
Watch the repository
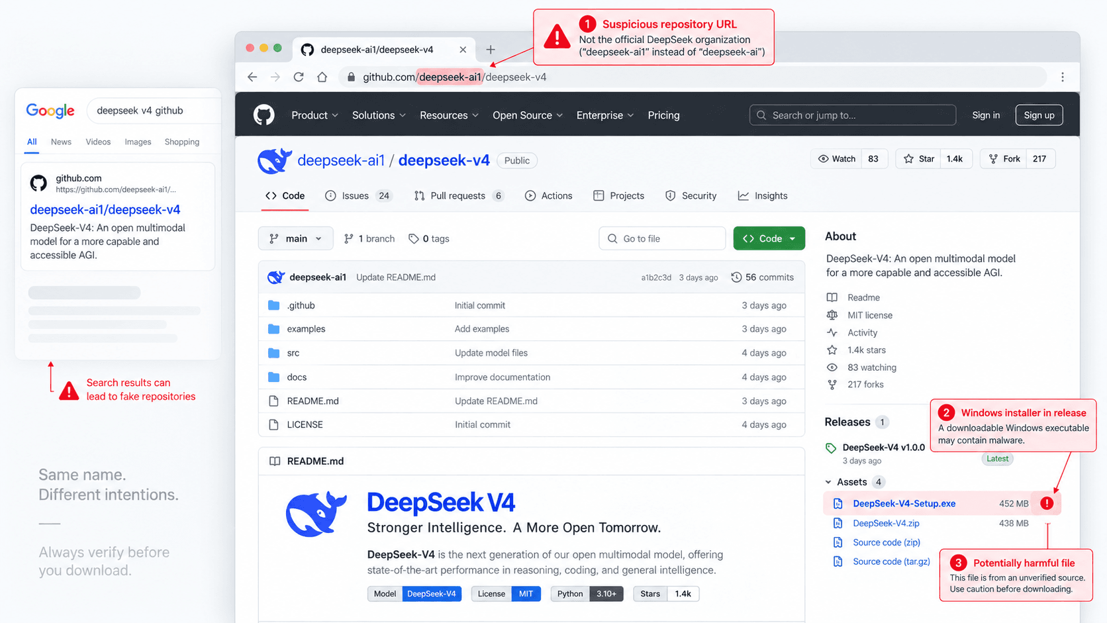[x=837, y=159]
